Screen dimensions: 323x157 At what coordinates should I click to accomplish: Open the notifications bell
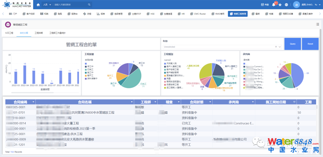[274, 5]
